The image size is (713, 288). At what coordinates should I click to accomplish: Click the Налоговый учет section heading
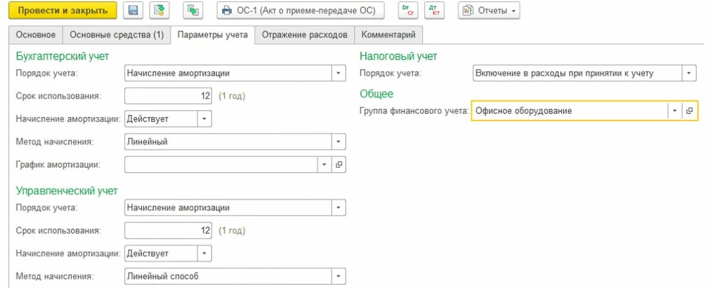(399, 56)
